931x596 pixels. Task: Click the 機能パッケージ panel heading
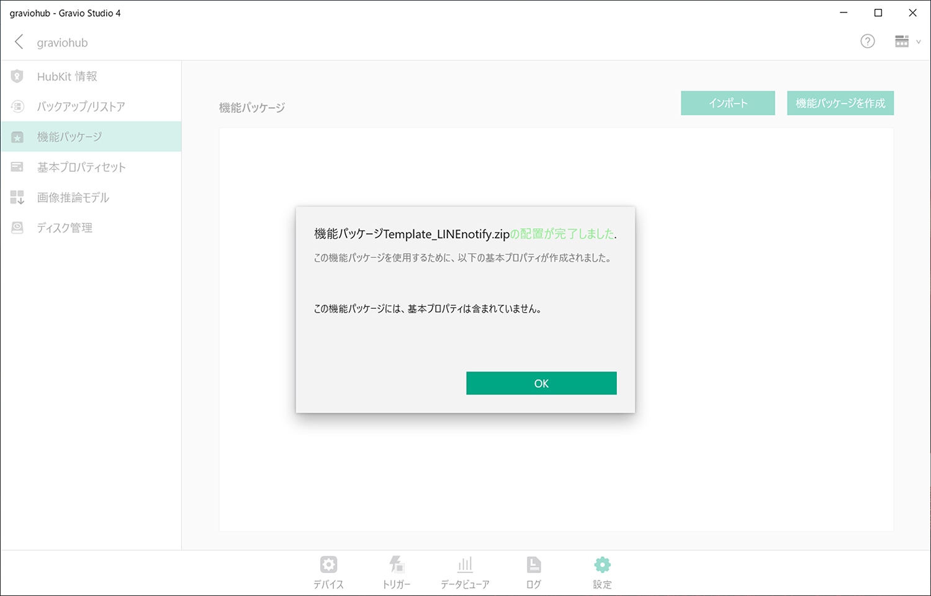[252, 108]
